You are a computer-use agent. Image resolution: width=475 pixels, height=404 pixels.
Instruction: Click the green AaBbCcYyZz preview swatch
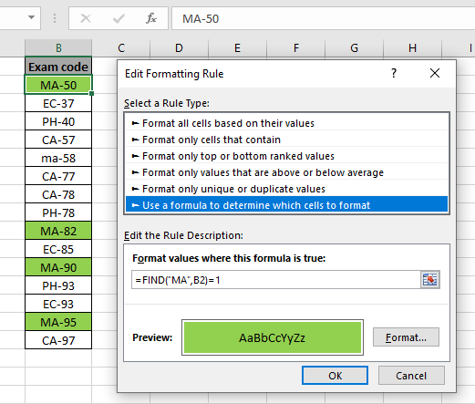click(273, 337)
